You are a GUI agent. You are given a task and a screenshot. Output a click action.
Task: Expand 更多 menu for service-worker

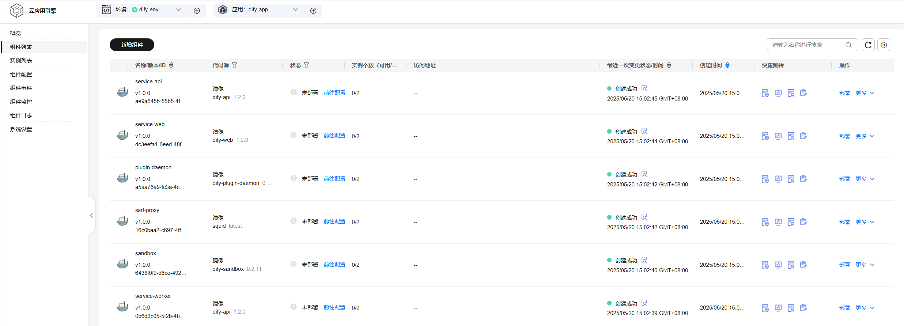pos(865,308)
